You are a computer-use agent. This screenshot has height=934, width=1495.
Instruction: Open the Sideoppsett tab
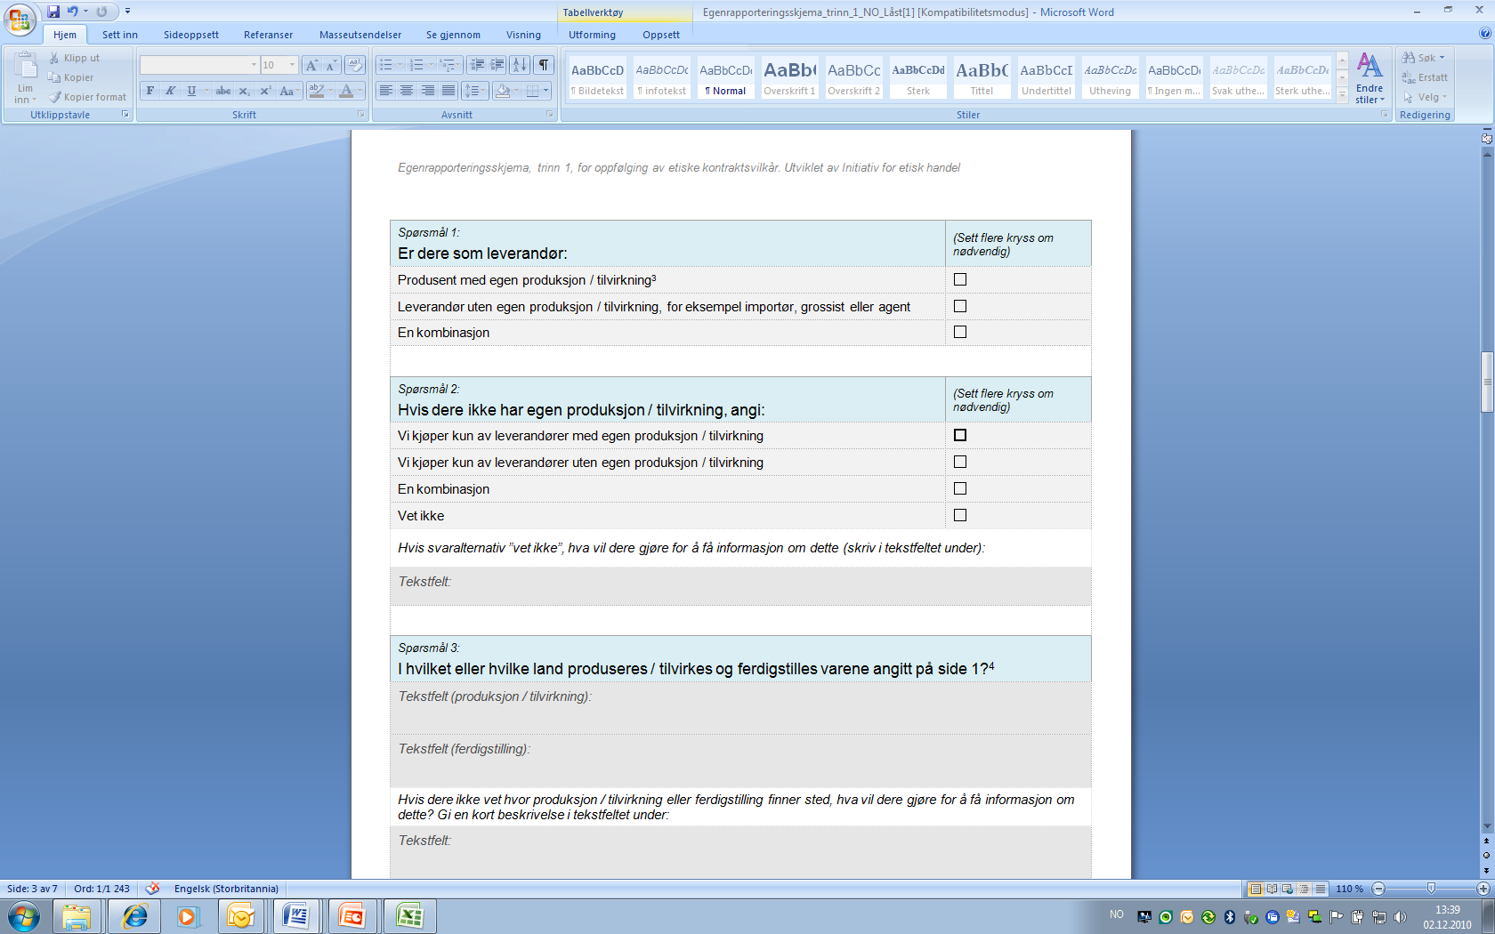coord(191,35)
